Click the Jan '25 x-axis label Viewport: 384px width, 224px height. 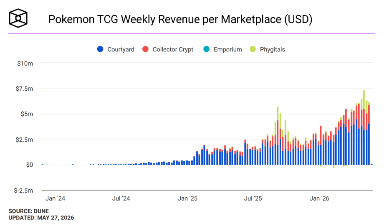click(x=187, y=198)
